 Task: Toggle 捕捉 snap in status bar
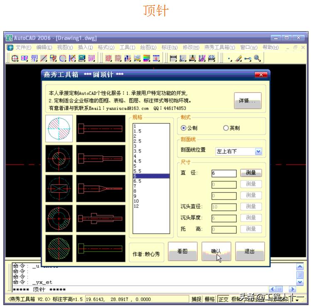point(196,299)
